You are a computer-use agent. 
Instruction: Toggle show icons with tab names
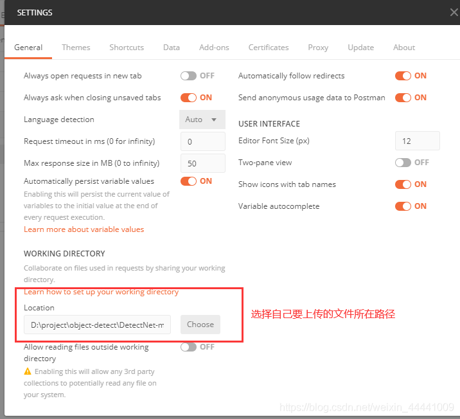point(403,184)
